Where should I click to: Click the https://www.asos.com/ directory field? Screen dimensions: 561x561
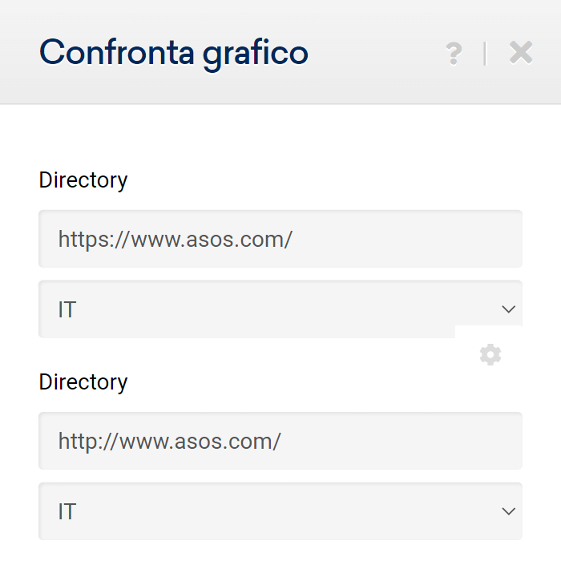pos(280,239)
